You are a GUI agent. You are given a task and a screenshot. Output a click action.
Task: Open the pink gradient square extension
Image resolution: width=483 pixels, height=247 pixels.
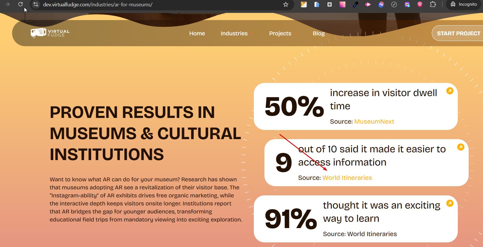point(342,4)
